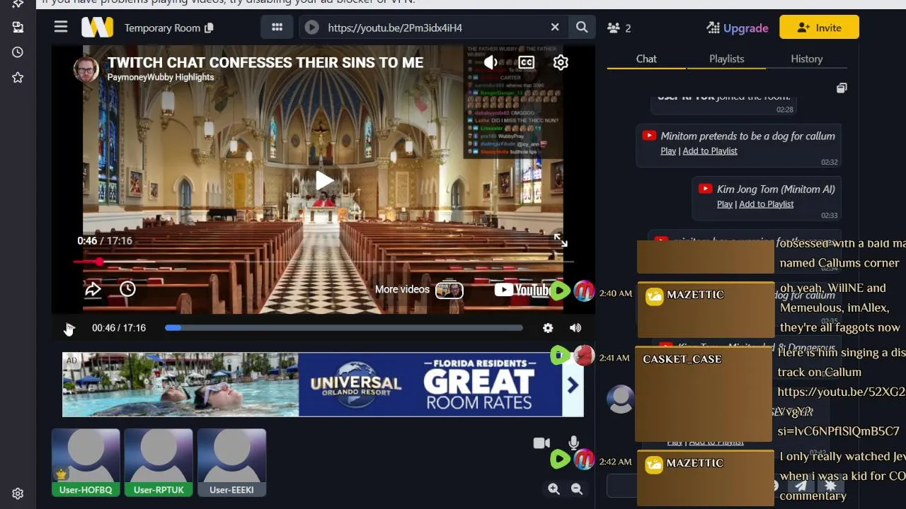This screenshot has width=906, height=509.
Task: Toggle closed captions on the video
Action: click(526, 62)
